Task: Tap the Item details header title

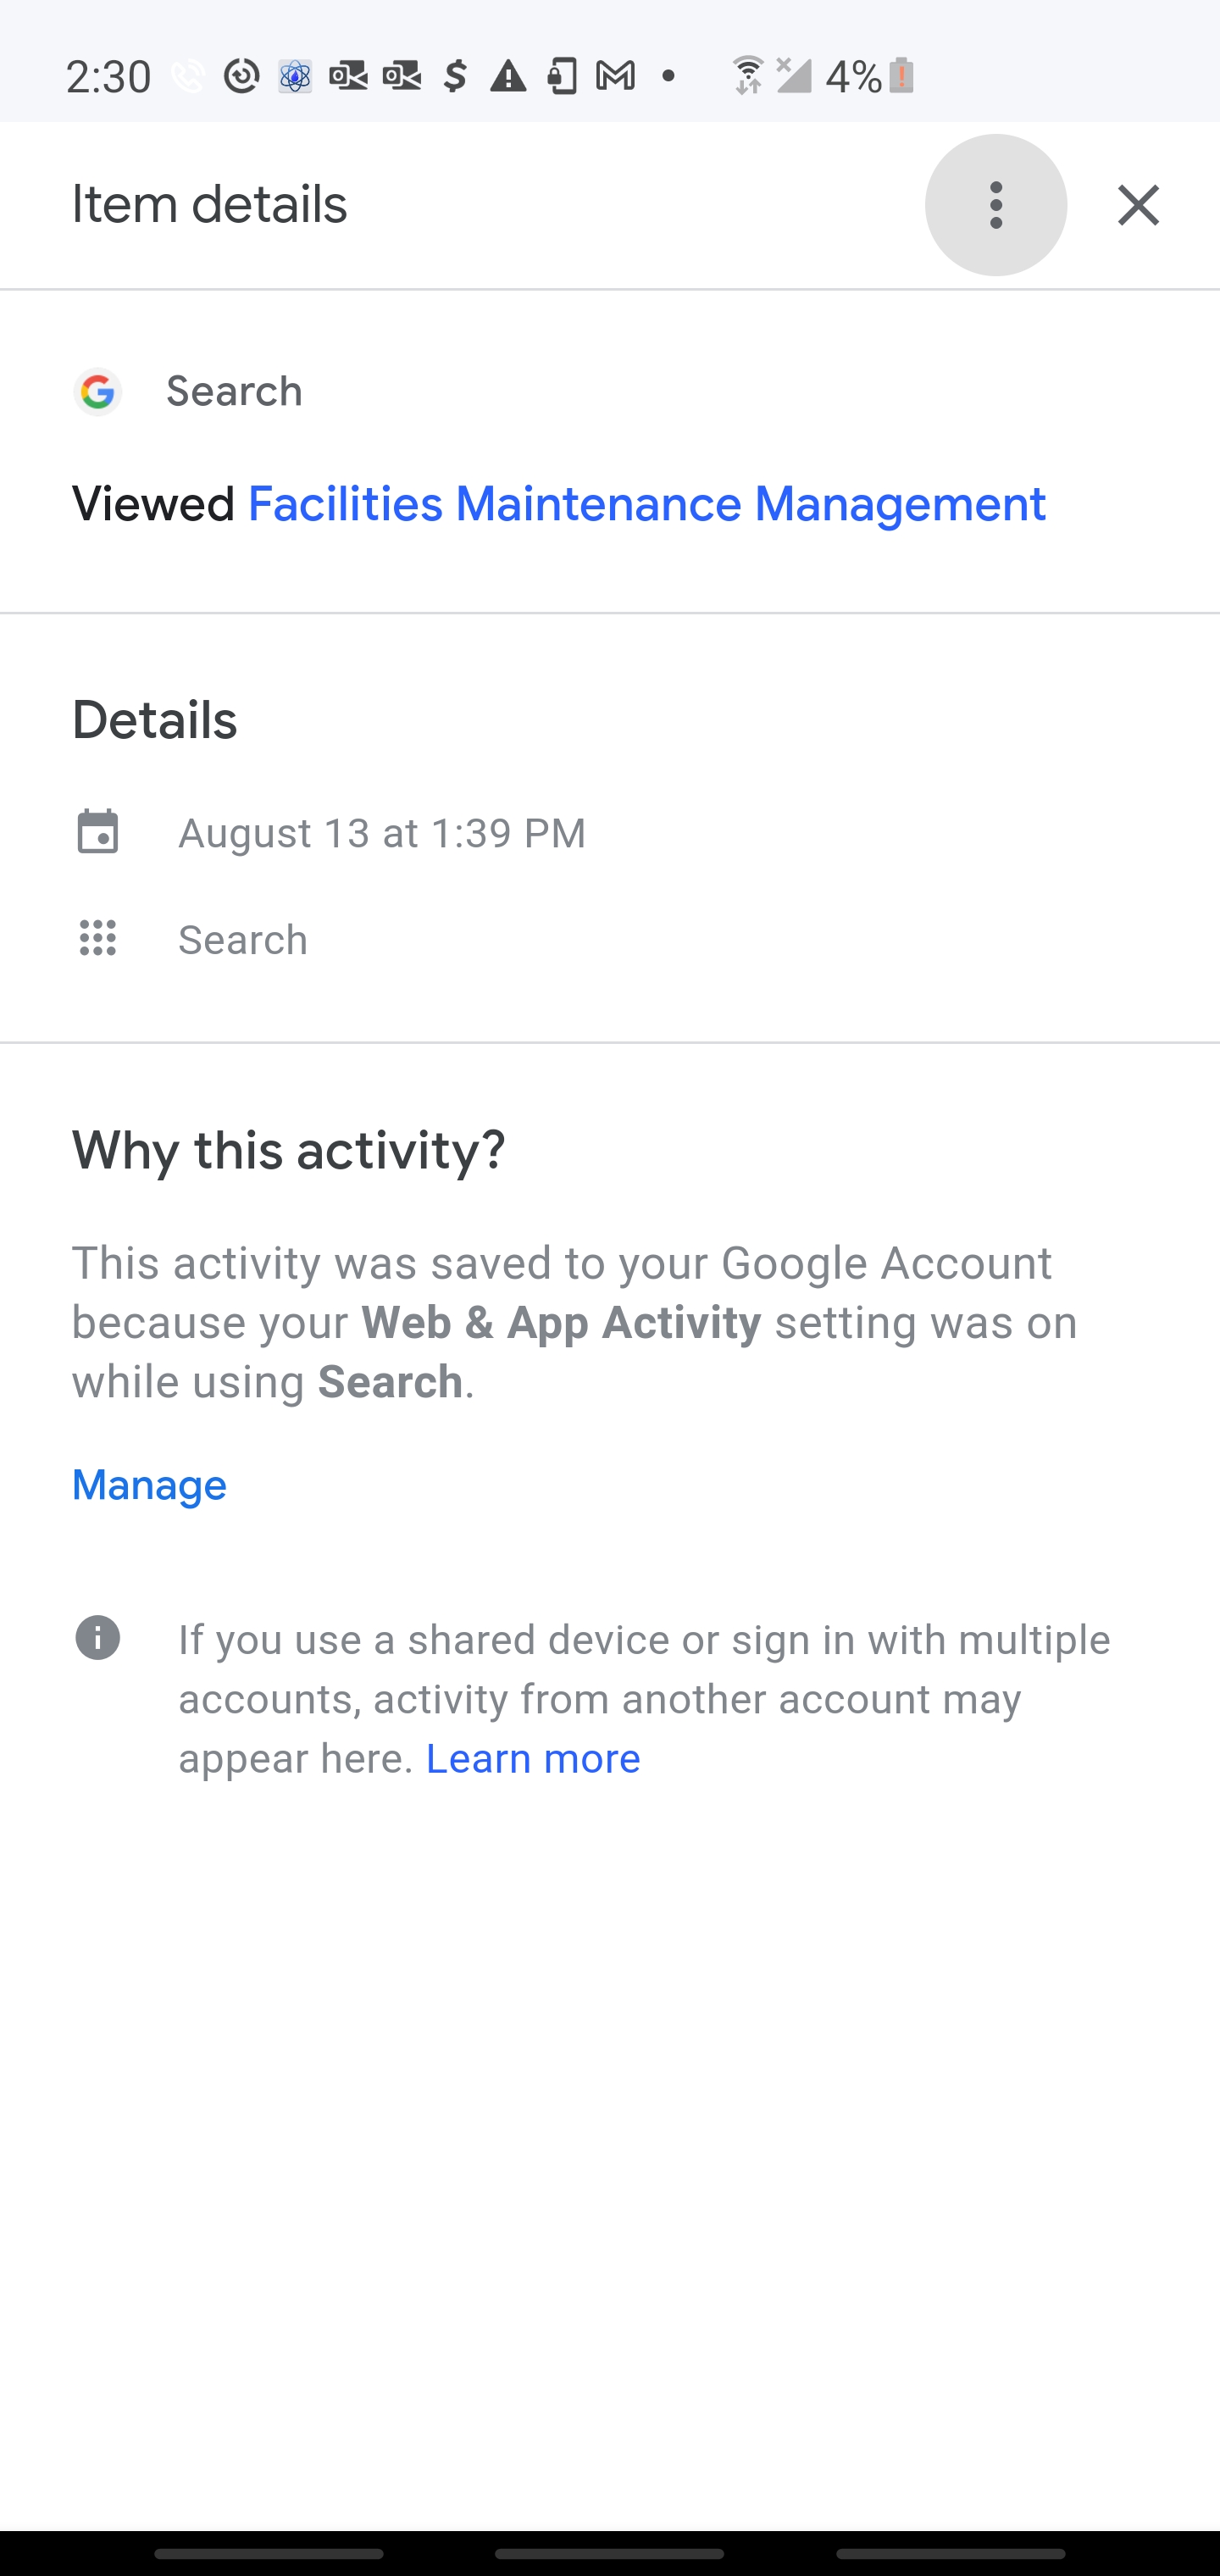Action: (210, 205)
